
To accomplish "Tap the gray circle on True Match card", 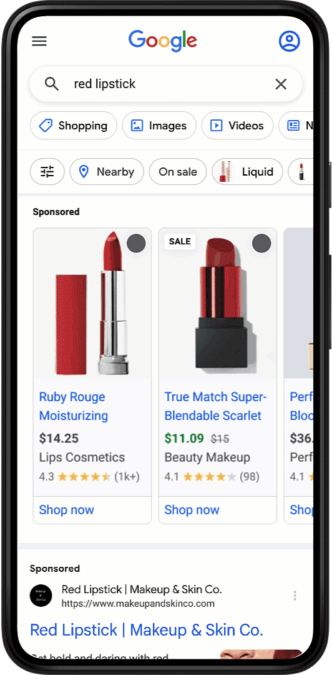I will (x=261, y=244).
